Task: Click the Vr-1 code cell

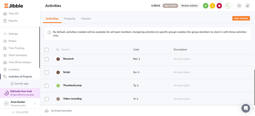Action: pyautogui.click(x=136, y=99)
